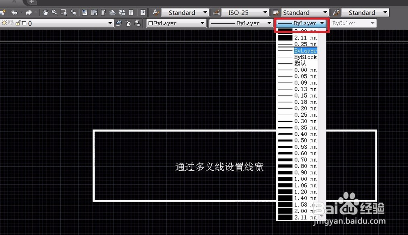Open the Text Style manager icon
The image size is (408, 235).
point(156,12)
